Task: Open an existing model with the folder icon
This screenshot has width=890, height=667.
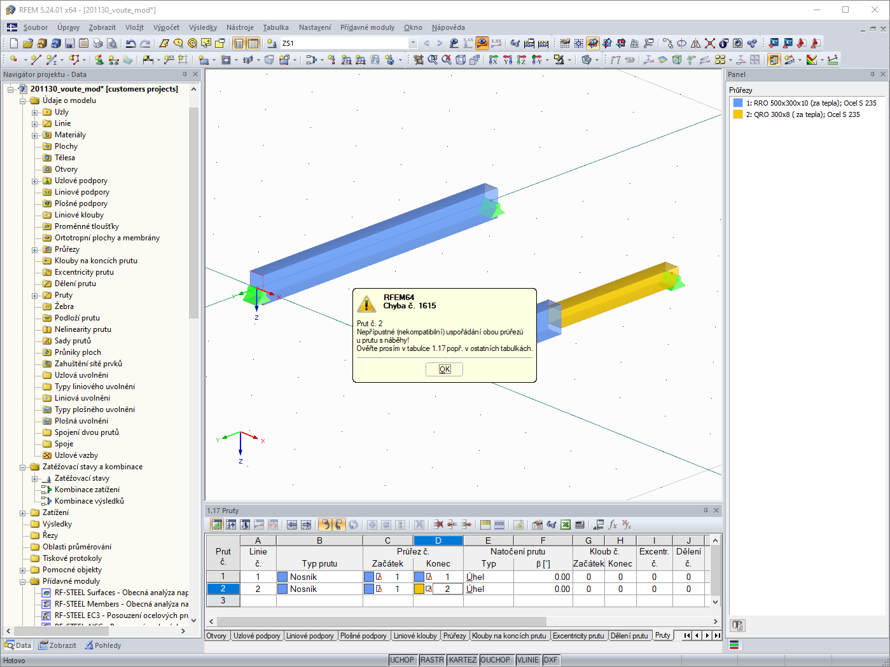Action: (x=27, y=43)
